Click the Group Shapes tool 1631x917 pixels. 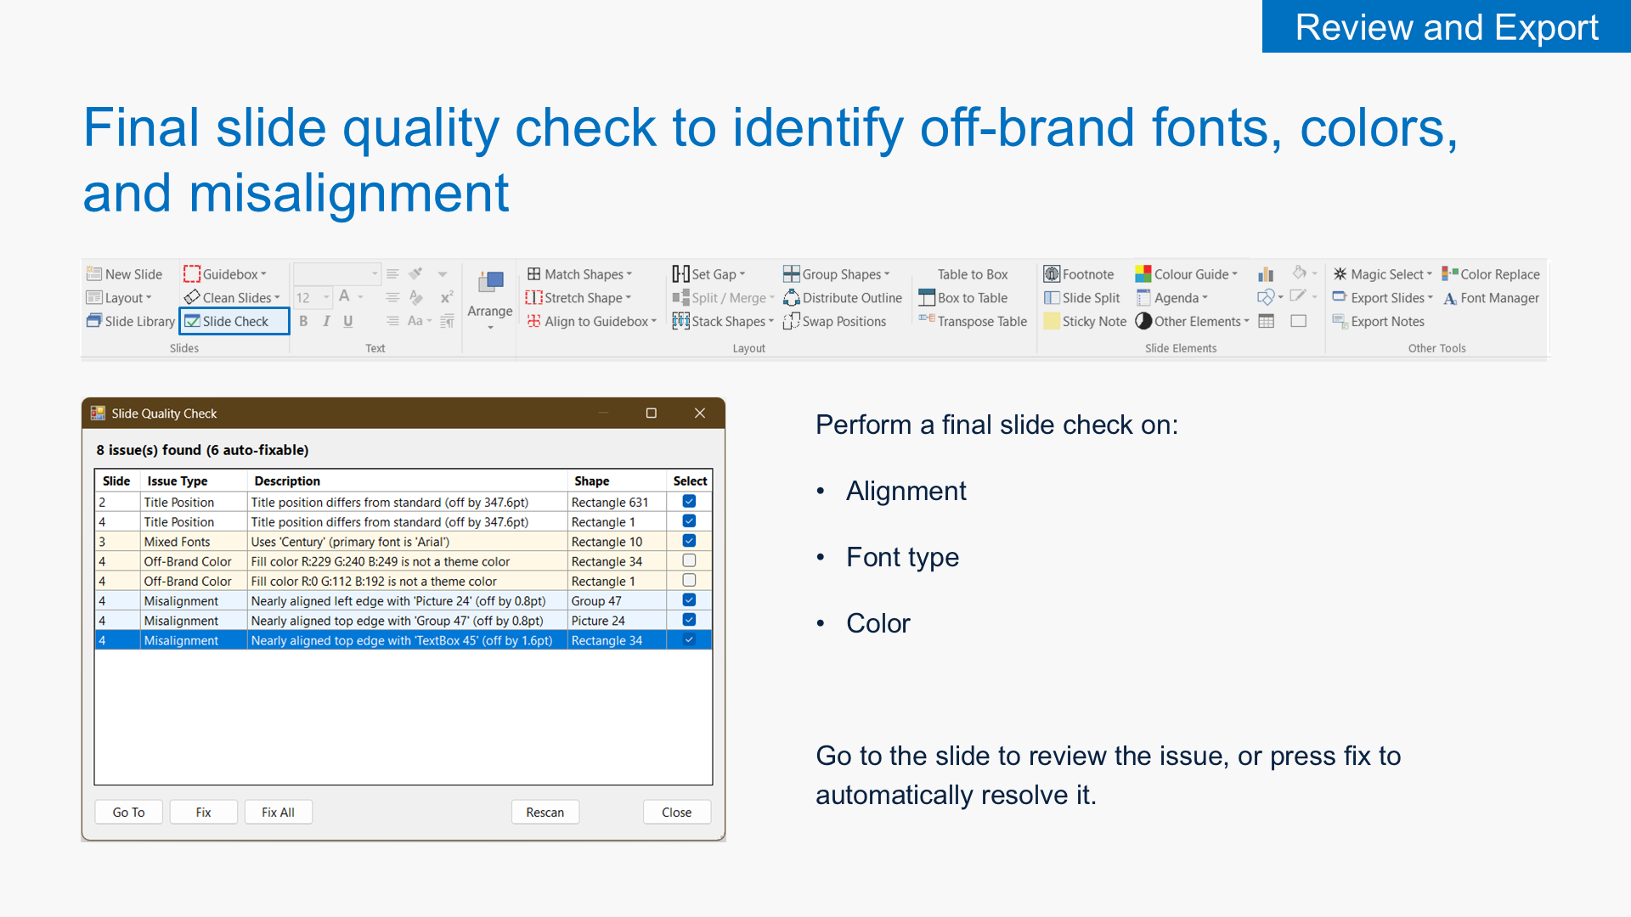click(836, 274)
